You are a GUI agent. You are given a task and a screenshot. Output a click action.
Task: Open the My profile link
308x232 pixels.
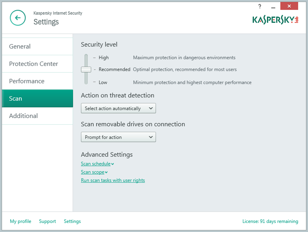(x=21, y=221)
